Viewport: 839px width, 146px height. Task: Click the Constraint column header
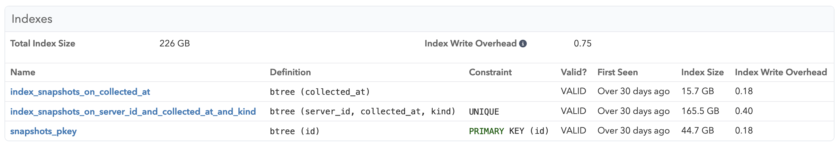coord(490,72)
